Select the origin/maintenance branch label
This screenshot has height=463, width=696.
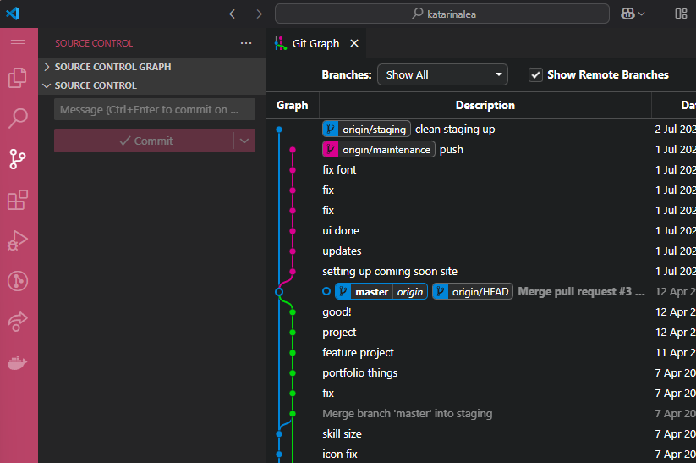pyautogui.click(x=379, y=150)
